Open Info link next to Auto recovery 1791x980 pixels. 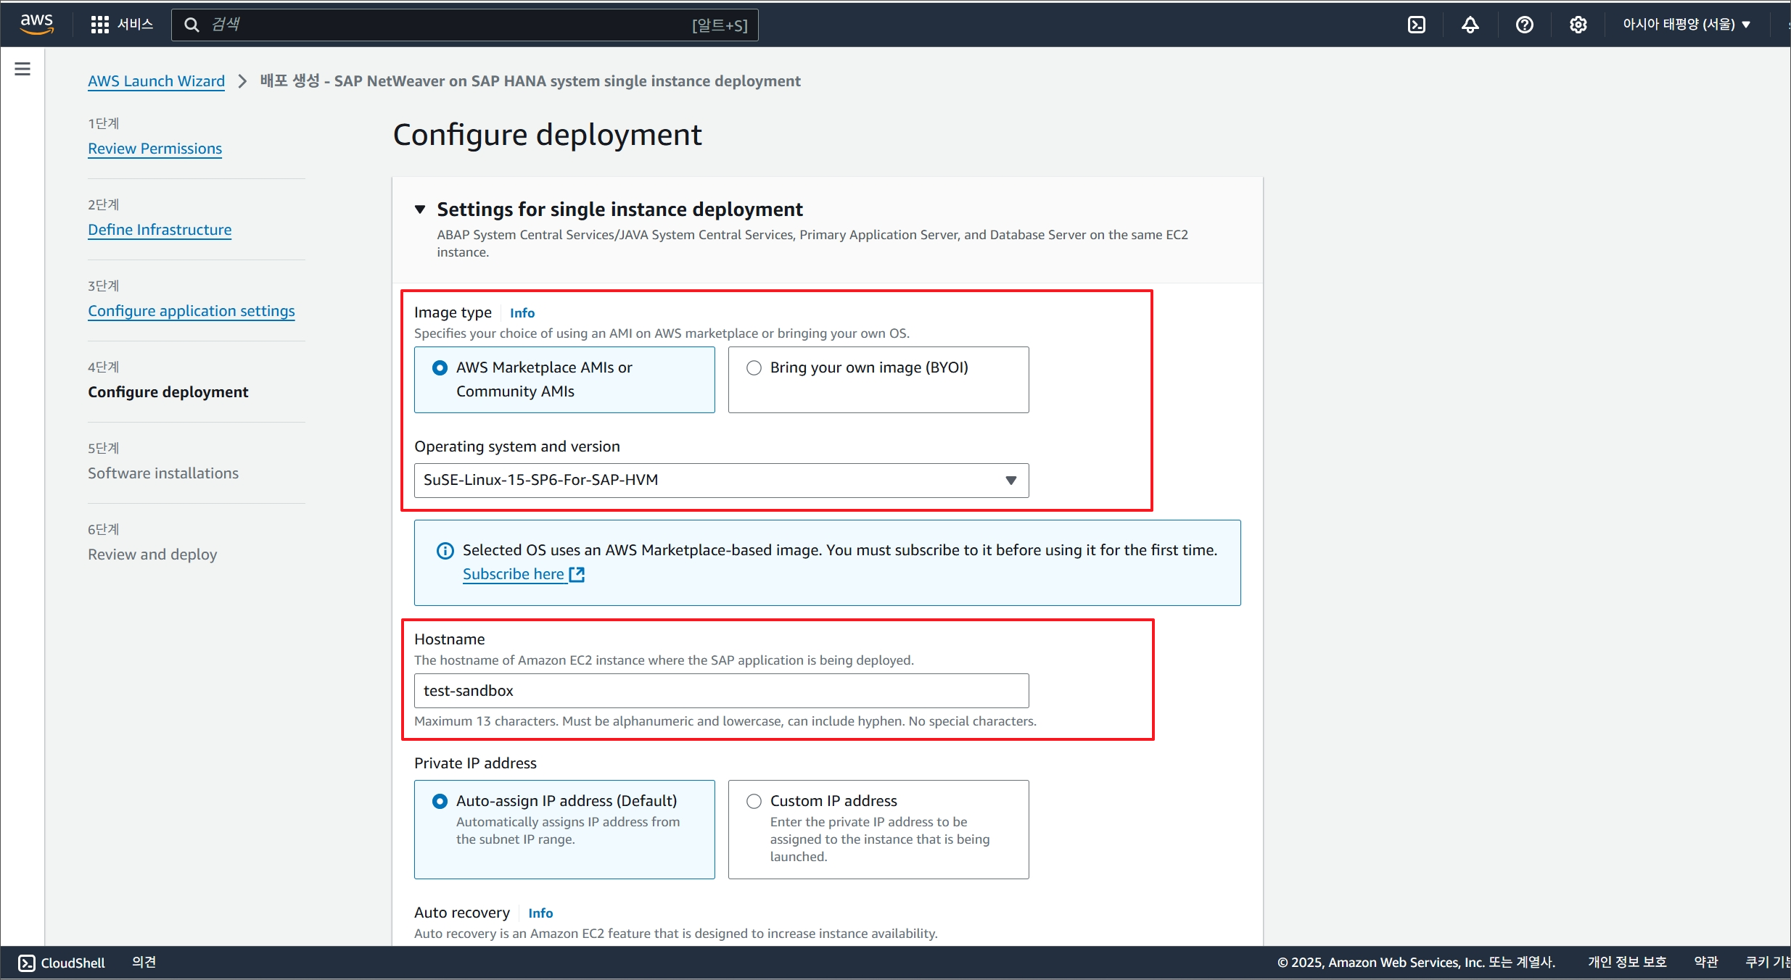(x=540, y=913)
